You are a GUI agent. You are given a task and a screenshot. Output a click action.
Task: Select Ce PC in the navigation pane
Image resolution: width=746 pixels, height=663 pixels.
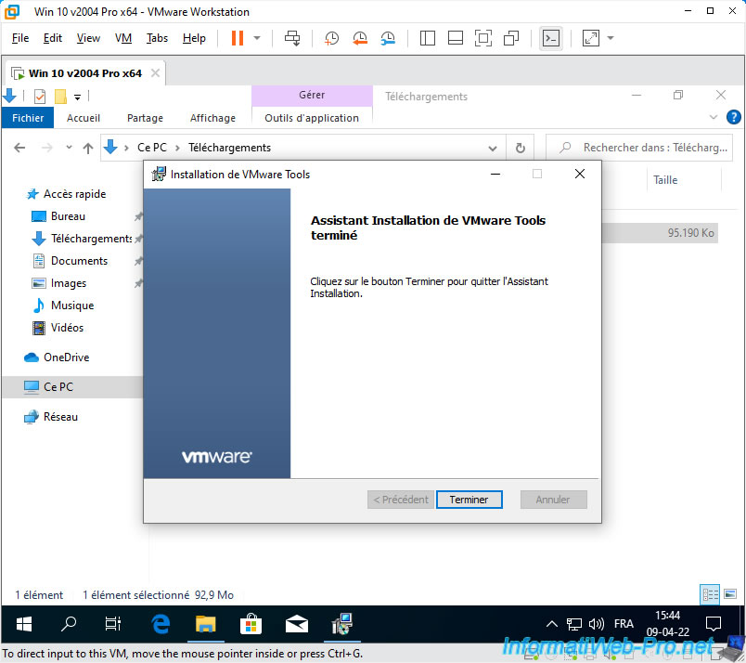[x=72, y=386]
